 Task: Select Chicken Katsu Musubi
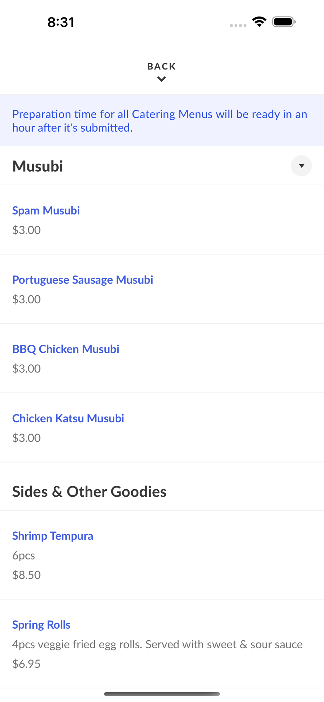pyautogui.click(x=68, y=418)
